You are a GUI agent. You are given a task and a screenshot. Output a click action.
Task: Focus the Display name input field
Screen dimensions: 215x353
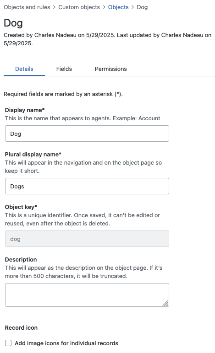(x=87, y=134)
